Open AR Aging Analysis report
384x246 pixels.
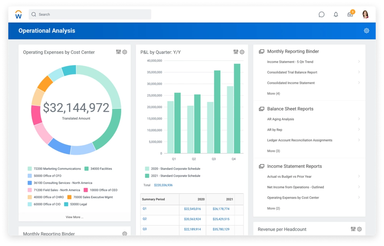coord(281,119)
